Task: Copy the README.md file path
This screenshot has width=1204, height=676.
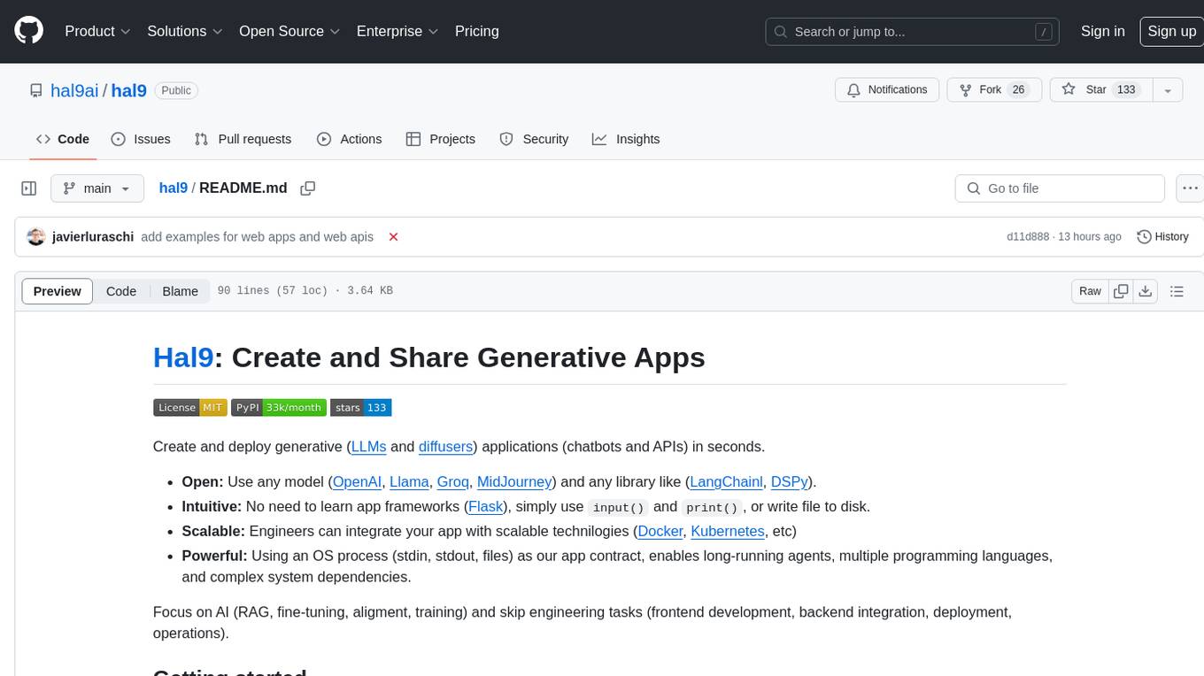Action: [308, 188]
